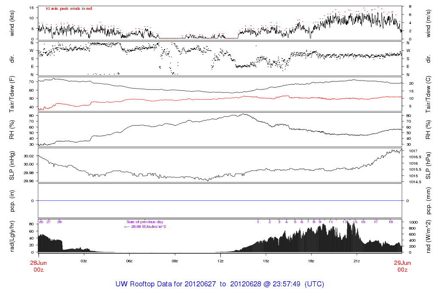440x301 pixels.
Task: Select the "wind (kts)" axis label
Action: 12,22
